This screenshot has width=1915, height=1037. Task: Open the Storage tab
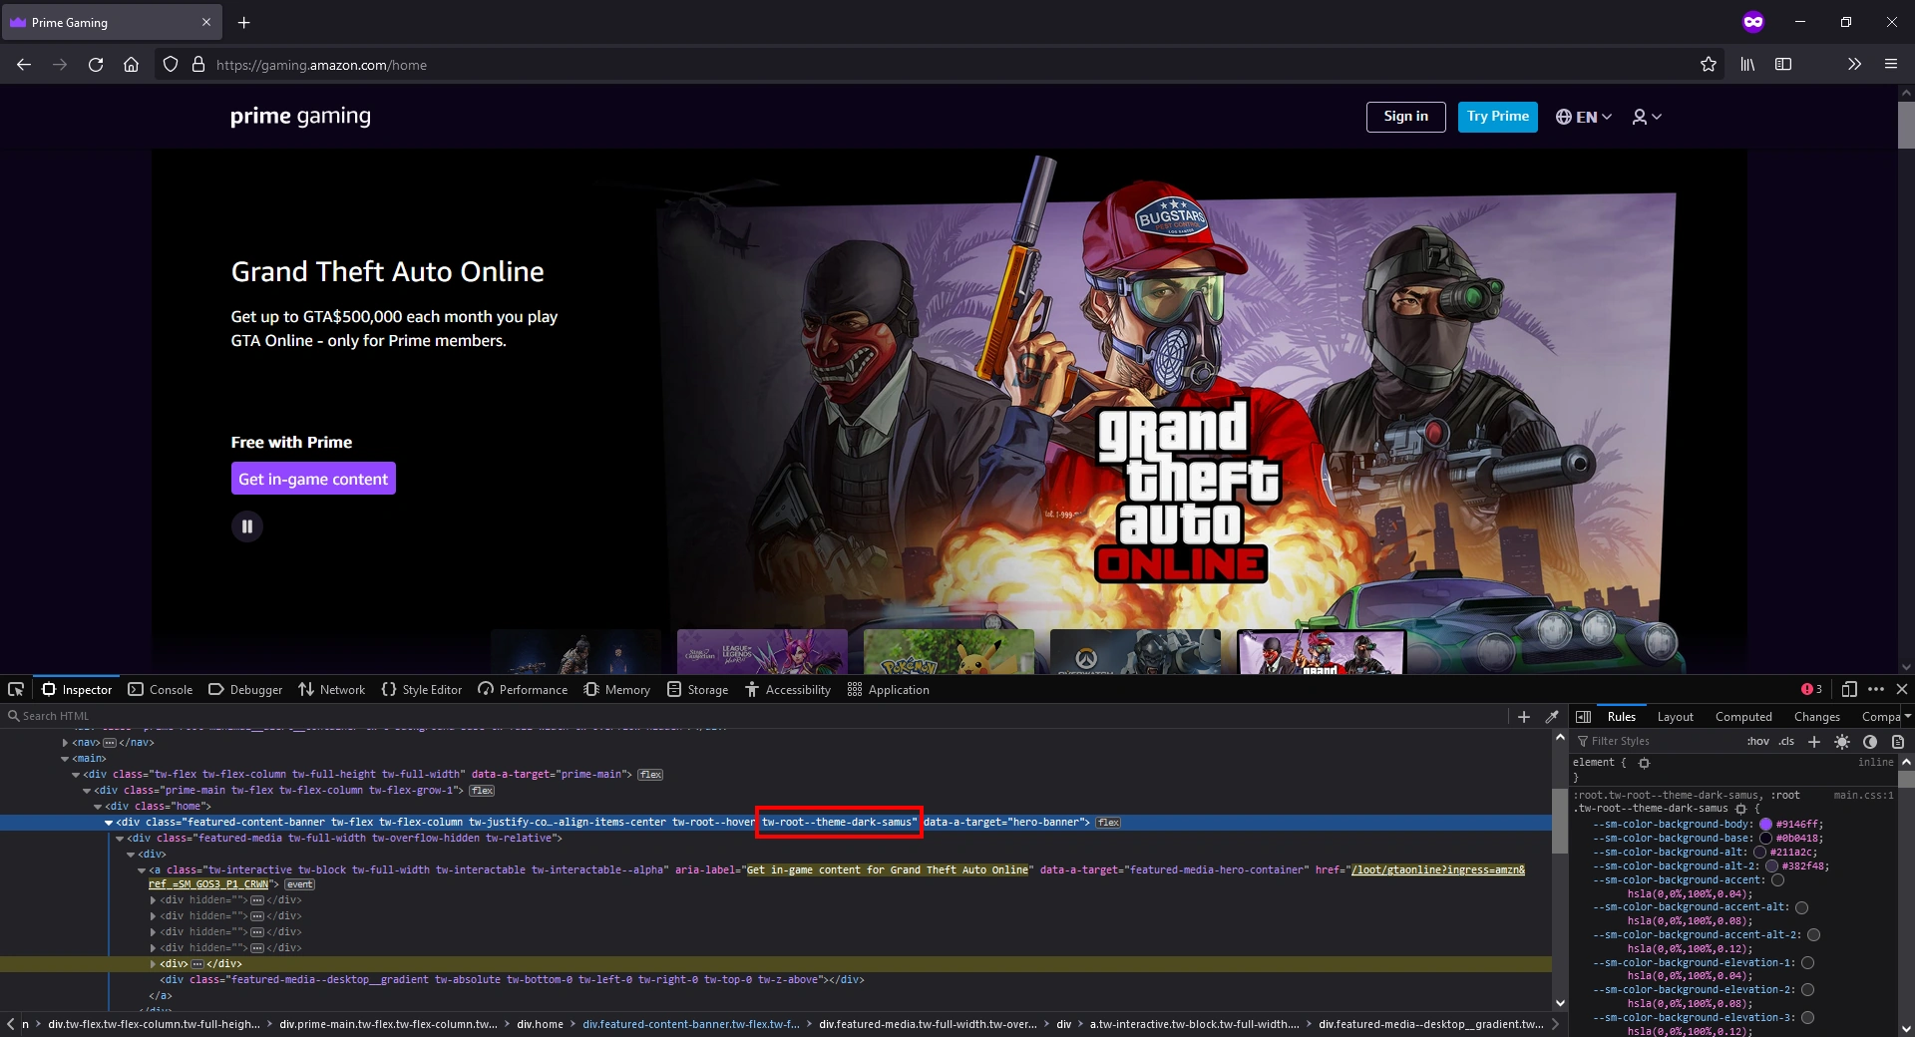(697, 689)
